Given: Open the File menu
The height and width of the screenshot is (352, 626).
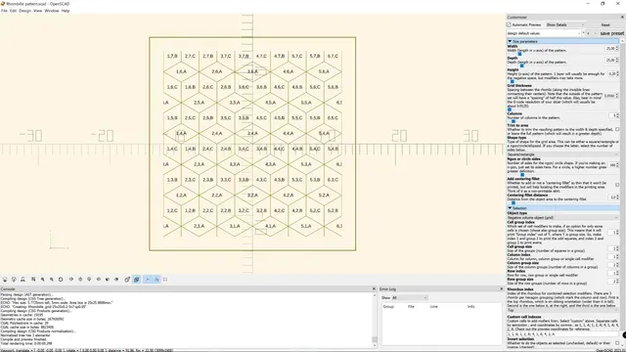Looking at the screenshot, I should [4, 11].
